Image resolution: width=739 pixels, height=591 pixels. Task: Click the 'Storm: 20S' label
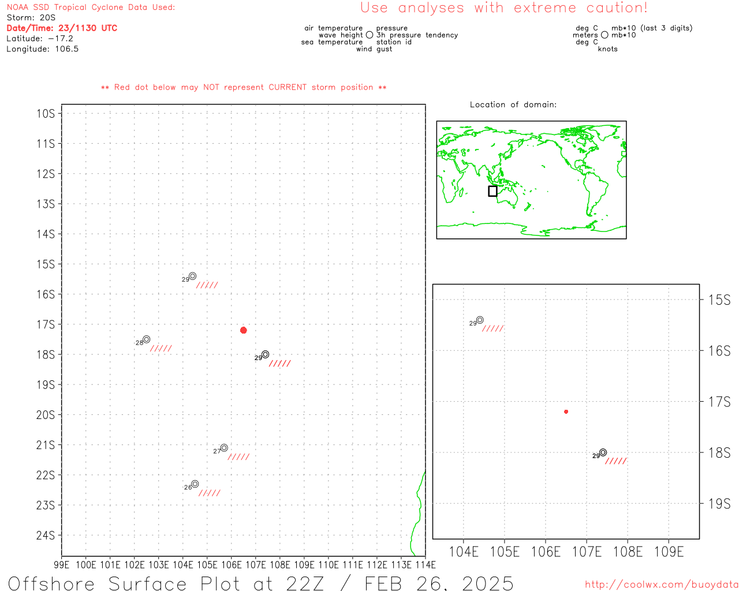click(x=31, y=18)
